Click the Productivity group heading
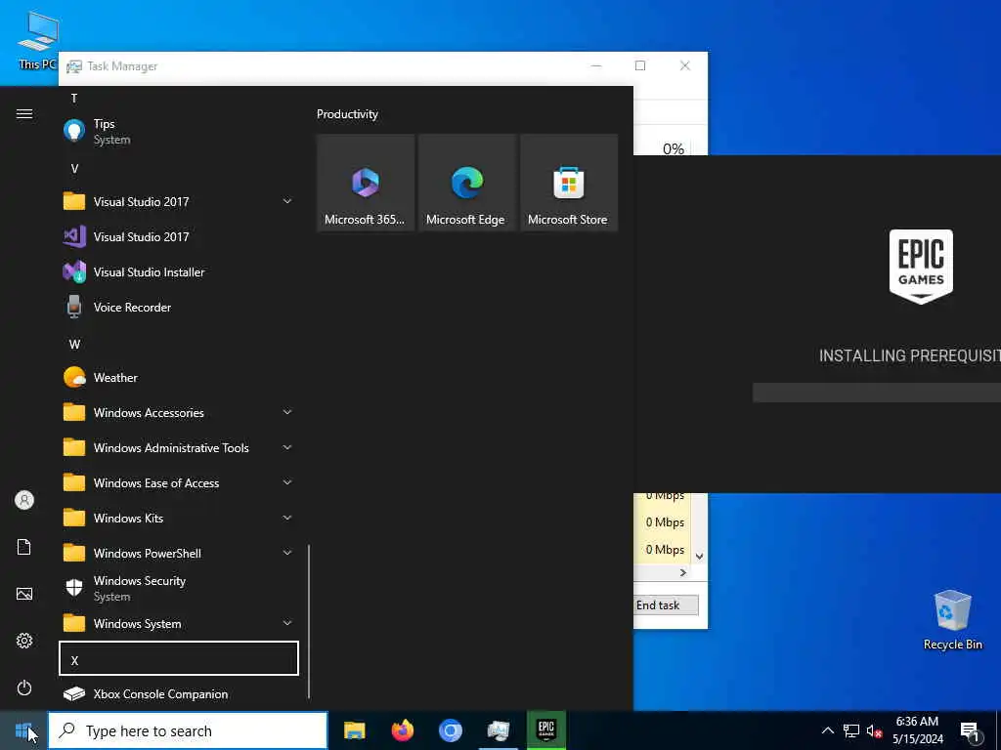 point(347,114)
